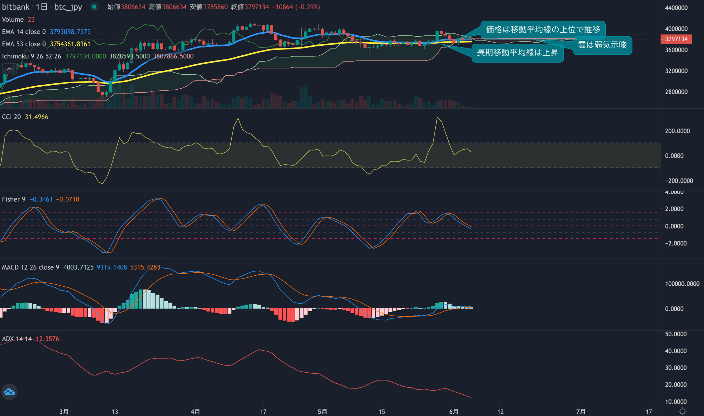Screen dimensions: 704x416
Task: Open chart settings gear icon
Action: (x=682, y=411)
